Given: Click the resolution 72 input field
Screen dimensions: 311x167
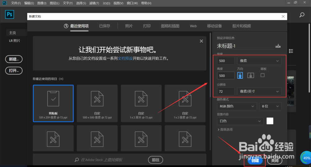Looking at the screenshot, I should pos(226,91).
